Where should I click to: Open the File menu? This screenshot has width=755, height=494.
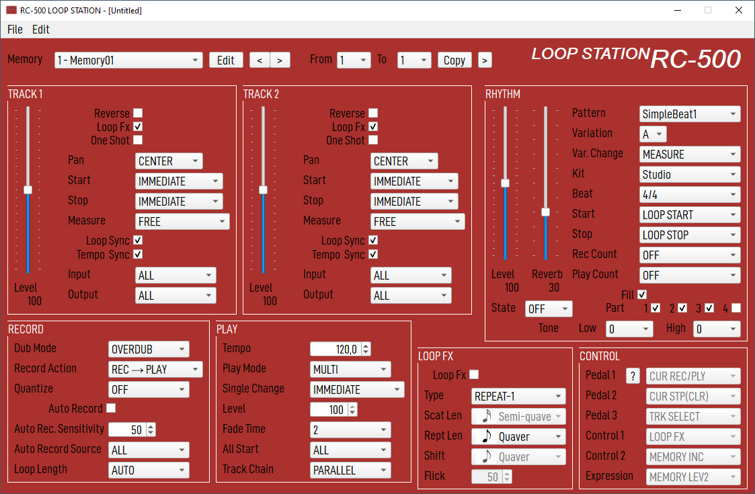tap(15, 30)
